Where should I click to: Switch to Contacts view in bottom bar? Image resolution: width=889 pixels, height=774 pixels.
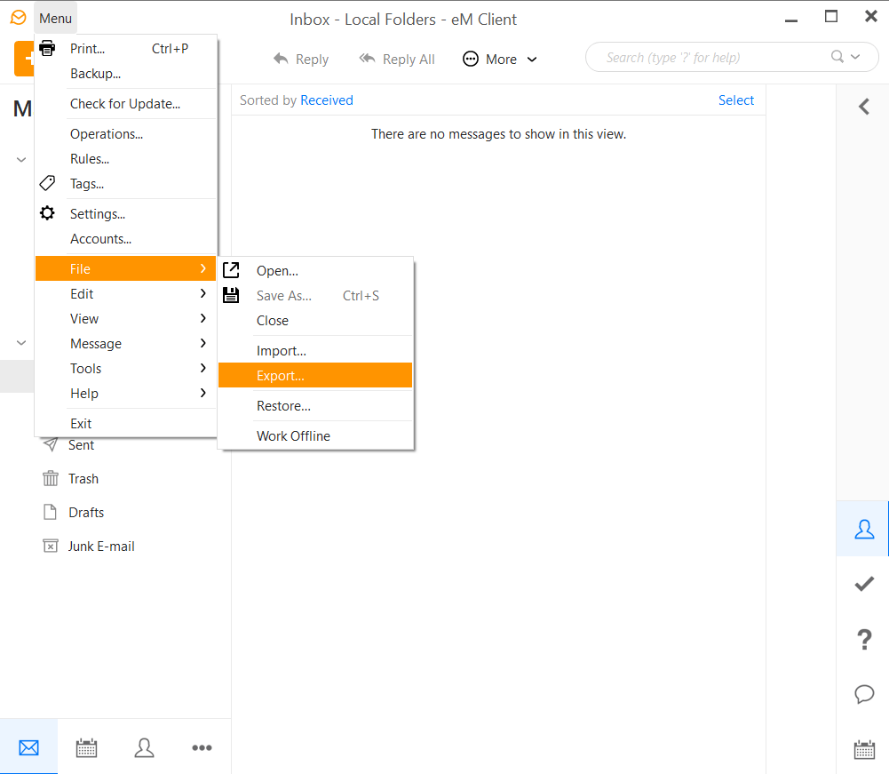[144, 747]
